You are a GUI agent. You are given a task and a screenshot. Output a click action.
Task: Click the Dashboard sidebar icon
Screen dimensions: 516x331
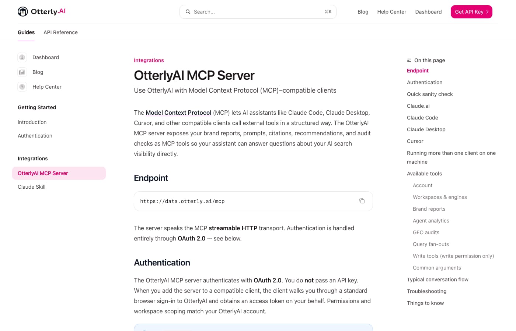tap(22, 57)
